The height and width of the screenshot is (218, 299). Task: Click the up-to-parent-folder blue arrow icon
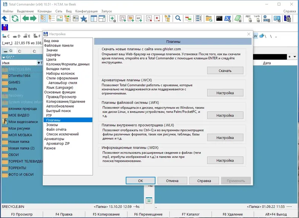(x=5, y=18)
